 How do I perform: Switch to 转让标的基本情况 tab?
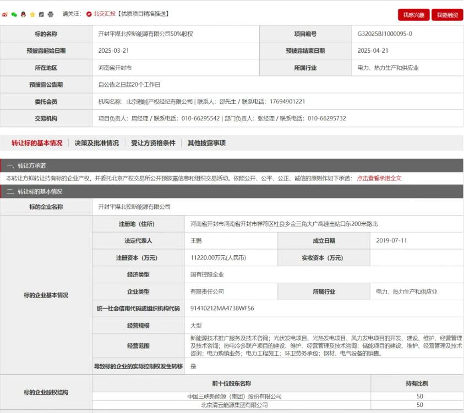[x=37, y=143]
